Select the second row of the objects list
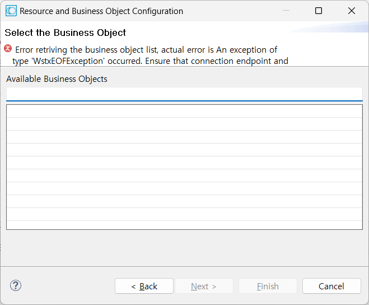This screenshot has width=369, height=305. [x=184, y=124]
